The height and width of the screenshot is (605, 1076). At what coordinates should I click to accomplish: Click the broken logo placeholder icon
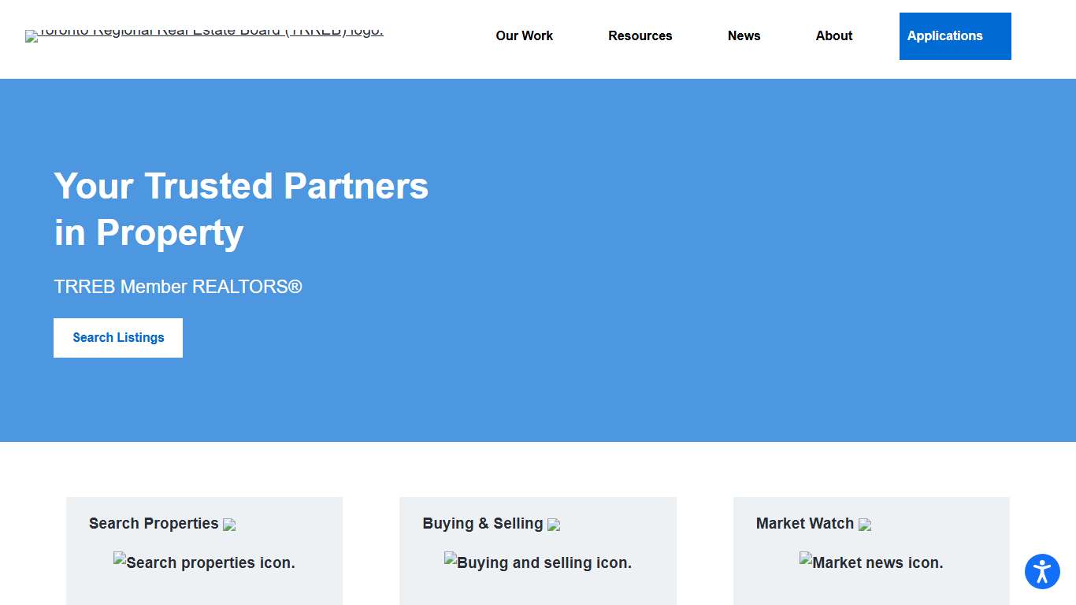(x=32, y=35)
